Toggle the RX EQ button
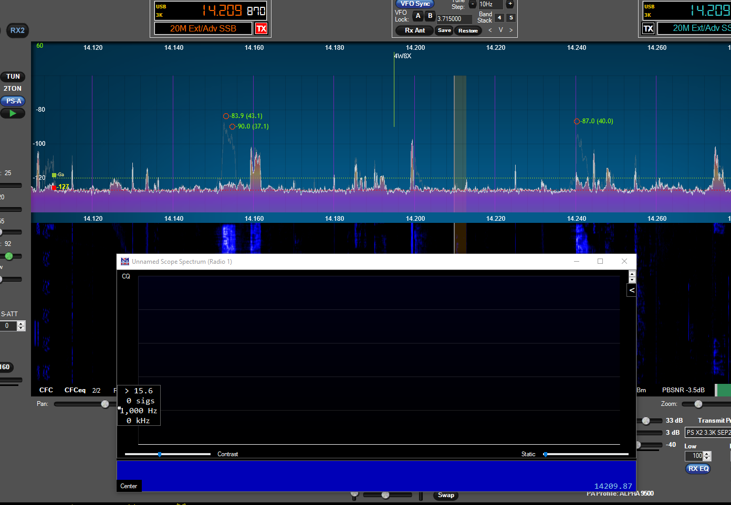731x505 pixels. click(x=698, y=469)
